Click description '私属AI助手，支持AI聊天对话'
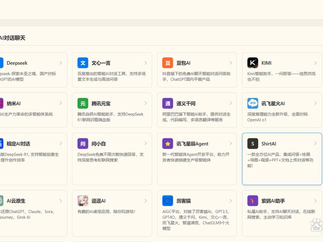The width and height of the screenshot is (323, 242). tap(281, 214)
